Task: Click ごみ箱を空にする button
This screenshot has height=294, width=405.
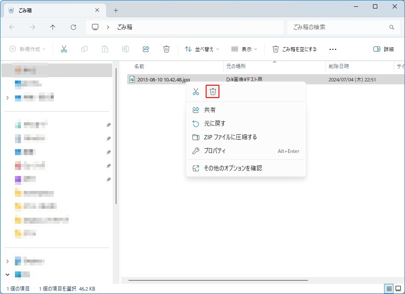Action: (x=294, y=49)
